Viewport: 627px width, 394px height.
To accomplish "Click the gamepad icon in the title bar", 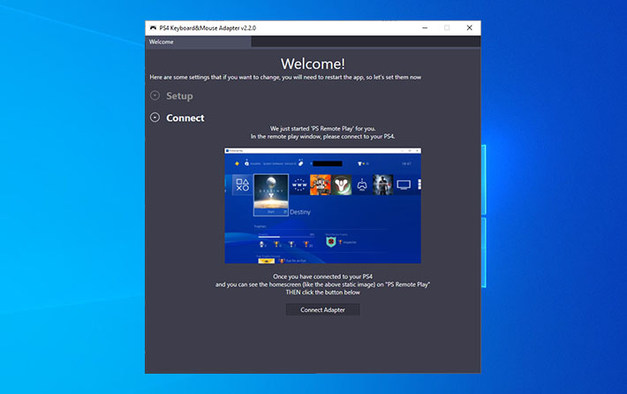I will [153, 28].
